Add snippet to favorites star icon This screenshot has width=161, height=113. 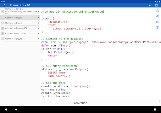pyautogui.click(x=158, y=10)
